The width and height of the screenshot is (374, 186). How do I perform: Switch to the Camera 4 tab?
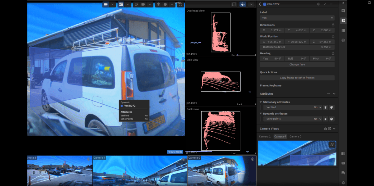click(280, 137)
